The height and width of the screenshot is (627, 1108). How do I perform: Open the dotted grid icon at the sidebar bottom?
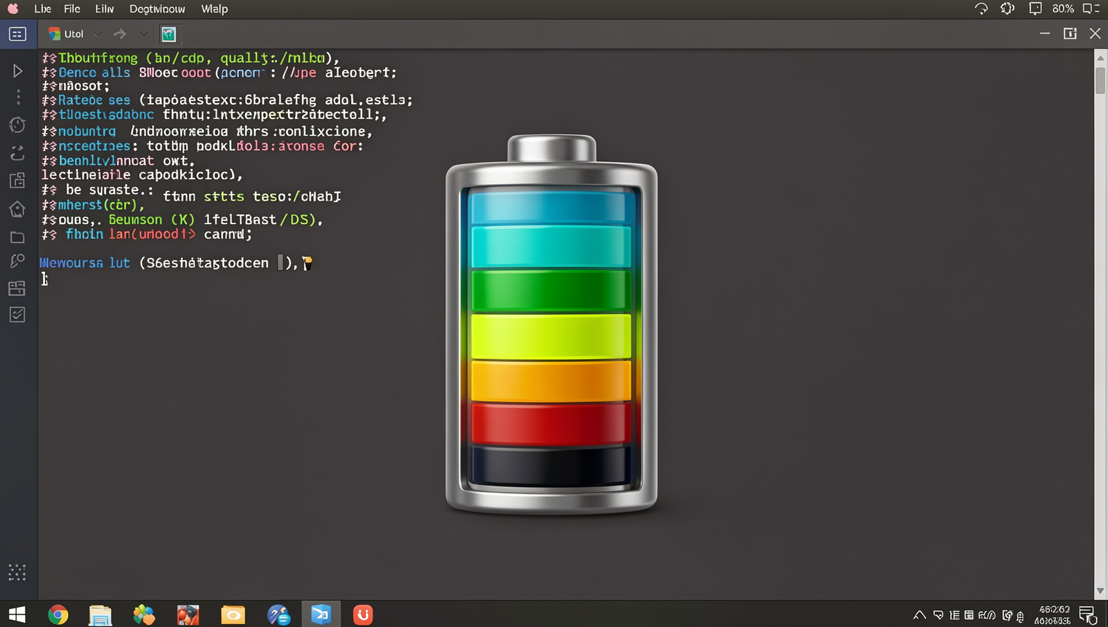point(17,572)
